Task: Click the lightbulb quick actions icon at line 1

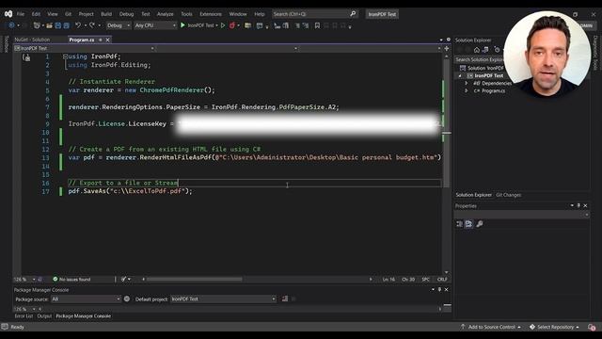Action: [26, 57]
